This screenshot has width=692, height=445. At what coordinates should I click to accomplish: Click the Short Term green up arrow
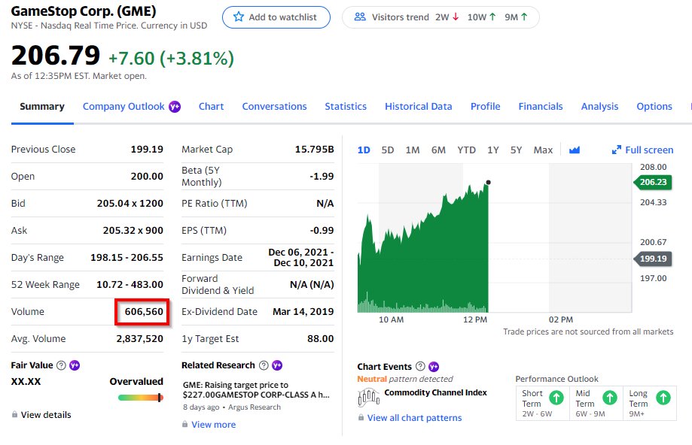[556, 398]
